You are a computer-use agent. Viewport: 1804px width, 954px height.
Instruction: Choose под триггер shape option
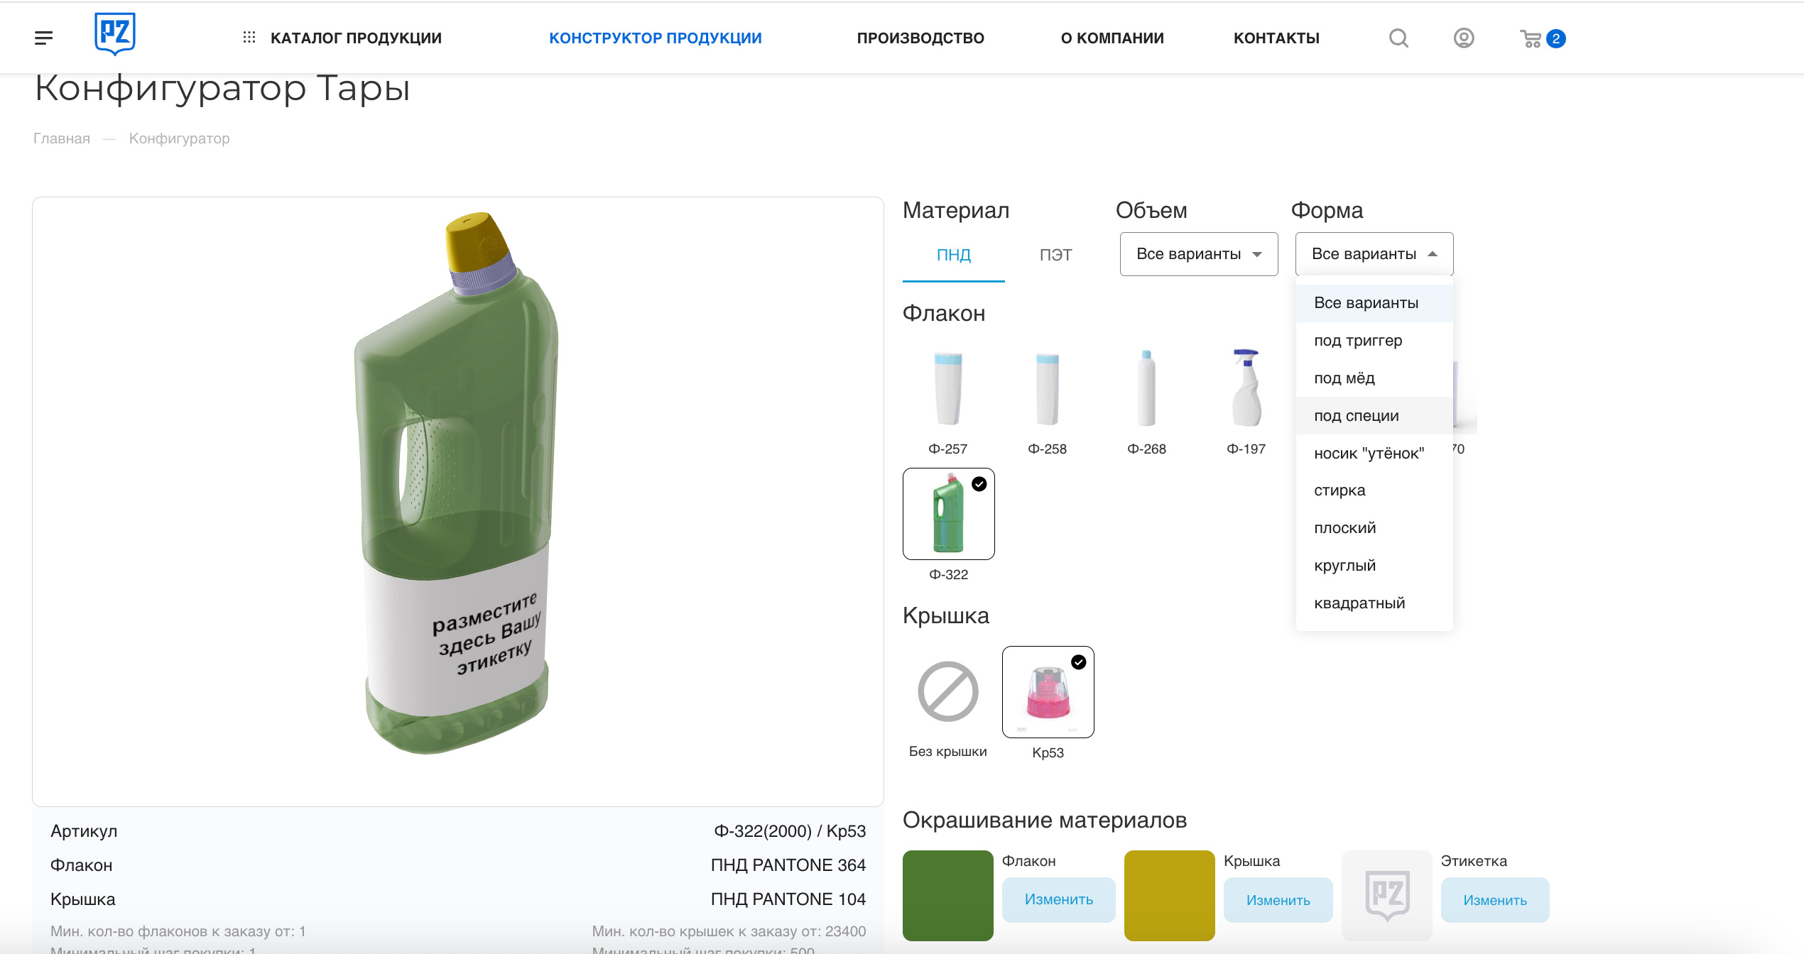click(x=1374, y=341)
